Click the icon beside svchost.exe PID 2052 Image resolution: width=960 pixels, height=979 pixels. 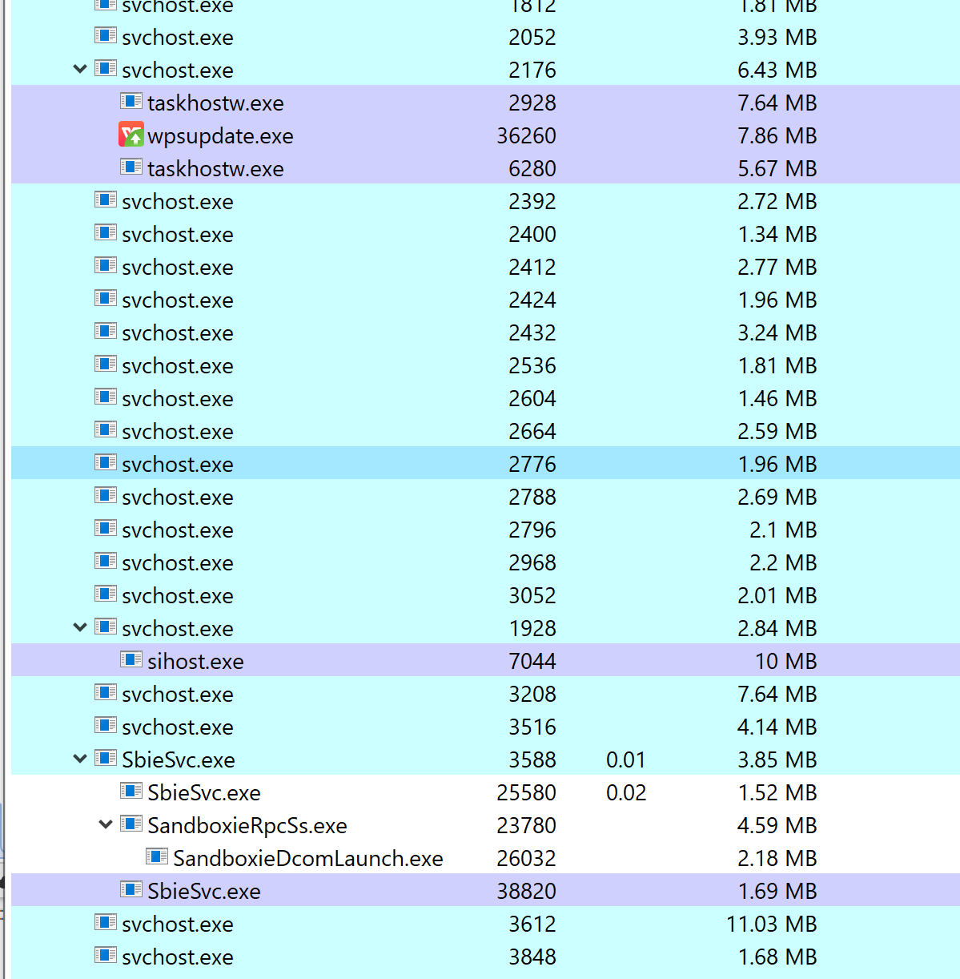pos(105,35)
